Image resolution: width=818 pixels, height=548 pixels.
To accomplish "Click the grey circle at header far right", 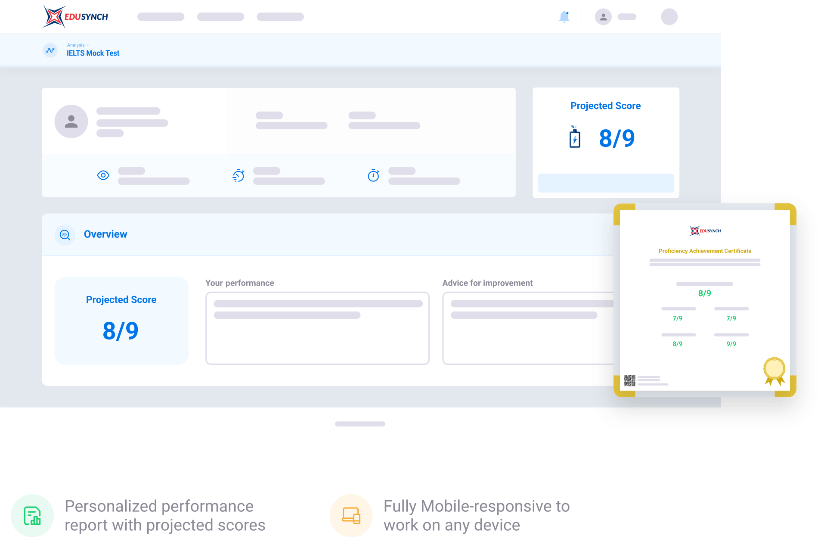I will point(669,17).
